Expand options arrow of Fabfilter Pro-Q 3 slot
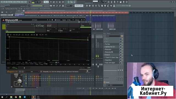 coord(104,47)
